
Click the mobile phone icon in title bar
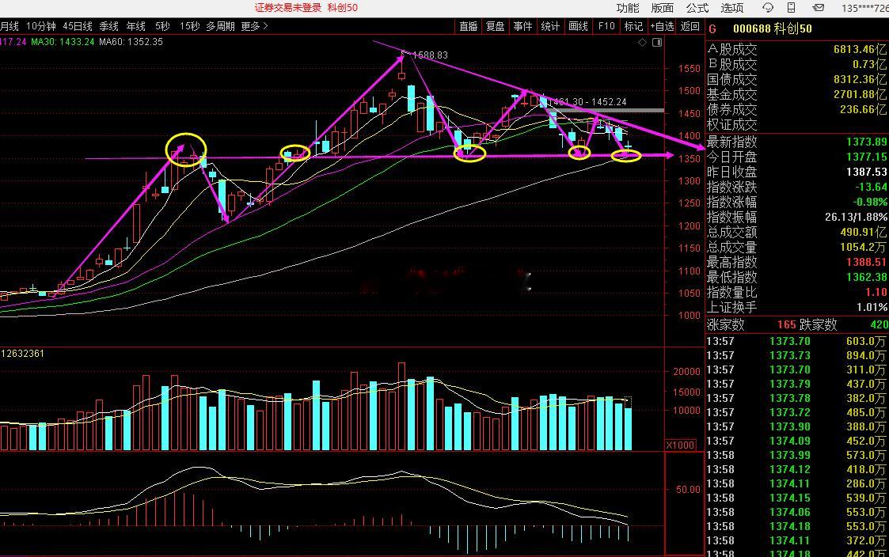click(x=792, y=8)
